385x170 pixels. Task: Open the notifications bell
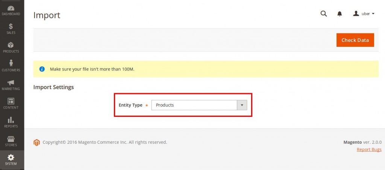340,14
